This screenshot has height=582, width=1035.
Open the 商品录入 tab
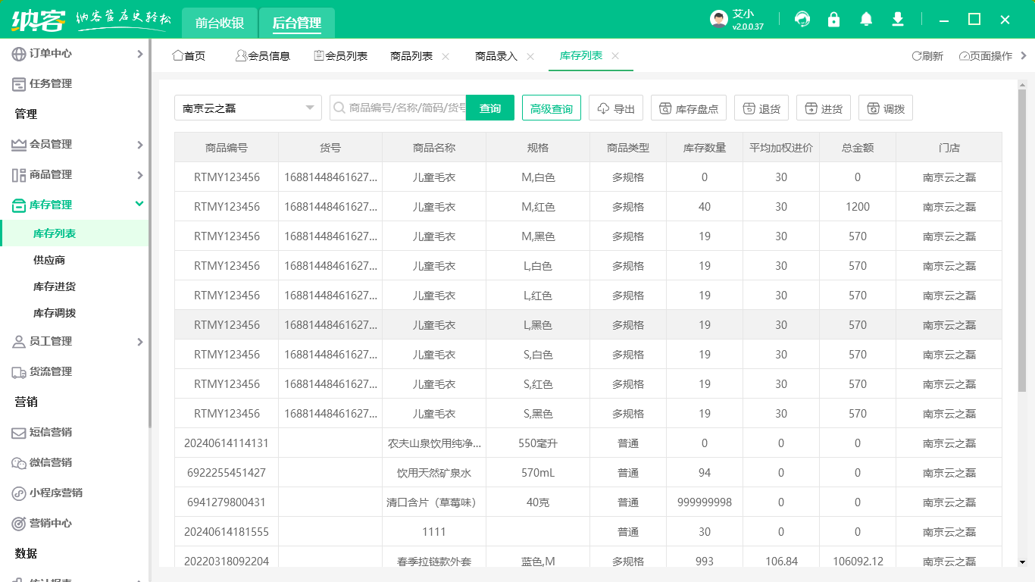pos(496,56)
